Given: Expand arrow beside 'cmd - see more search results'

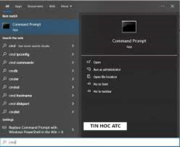Looking at the screenshot, I should 73,46.
